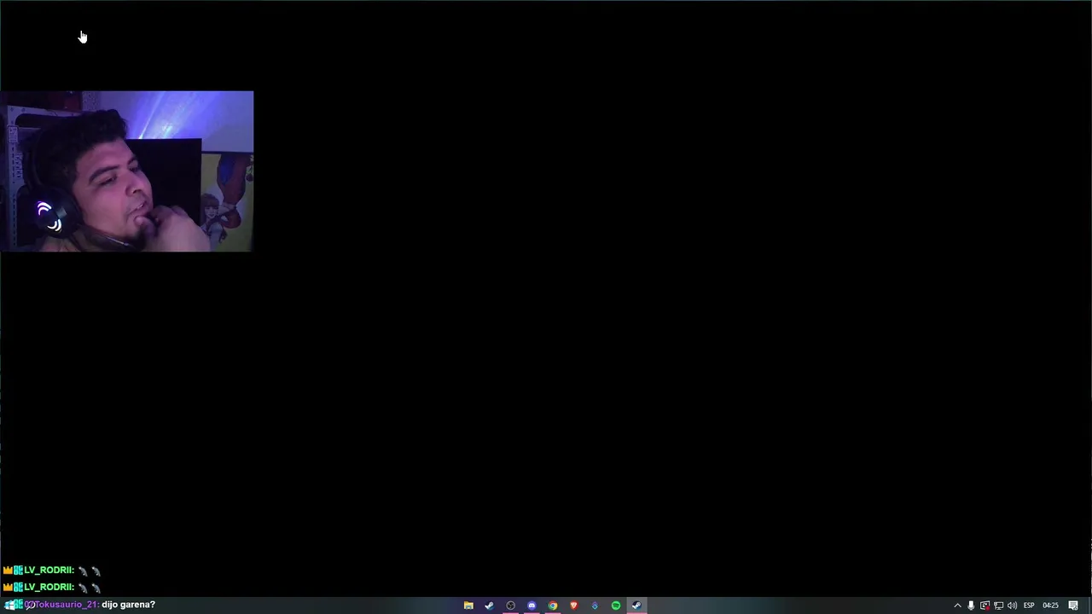Open the Windows Start menu

[x=9, y=605]
